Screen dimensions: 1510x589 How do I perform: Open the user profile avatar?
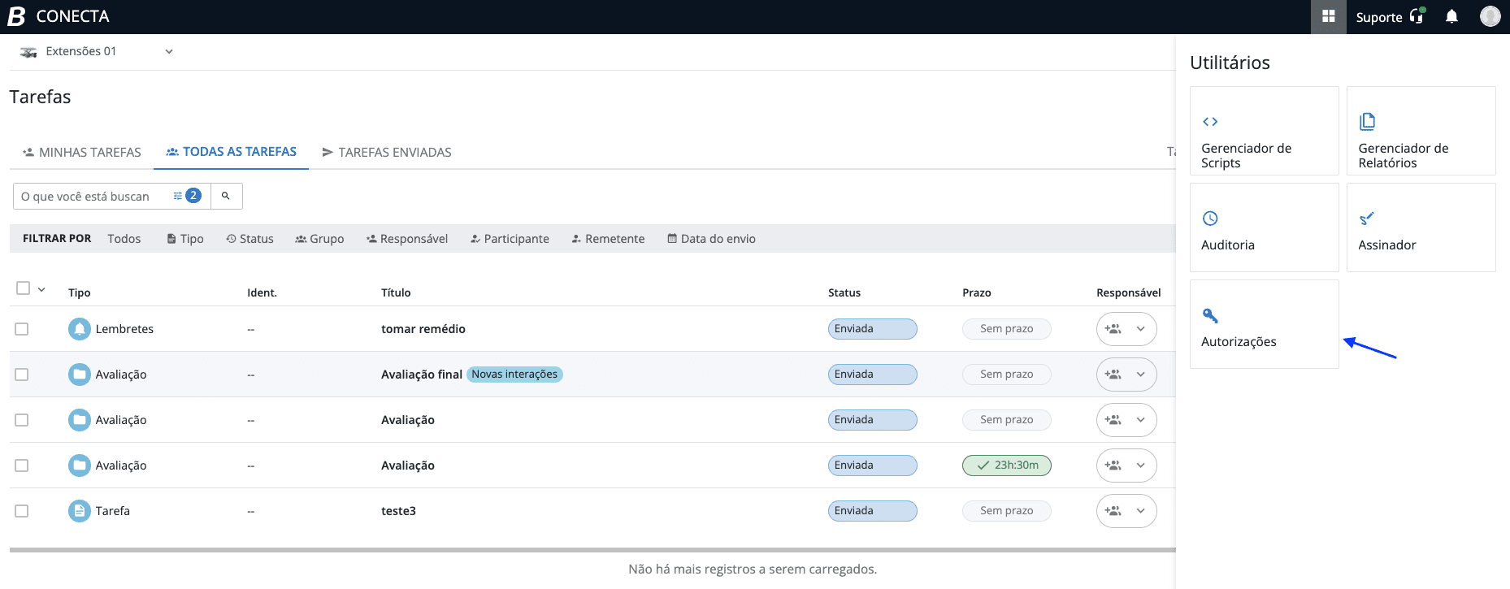tap(1490, 16)
